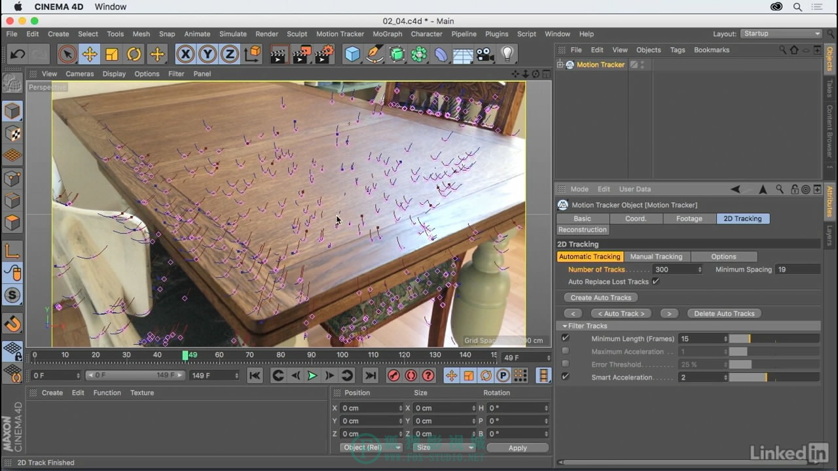Add a light object

tap(507, 54)
